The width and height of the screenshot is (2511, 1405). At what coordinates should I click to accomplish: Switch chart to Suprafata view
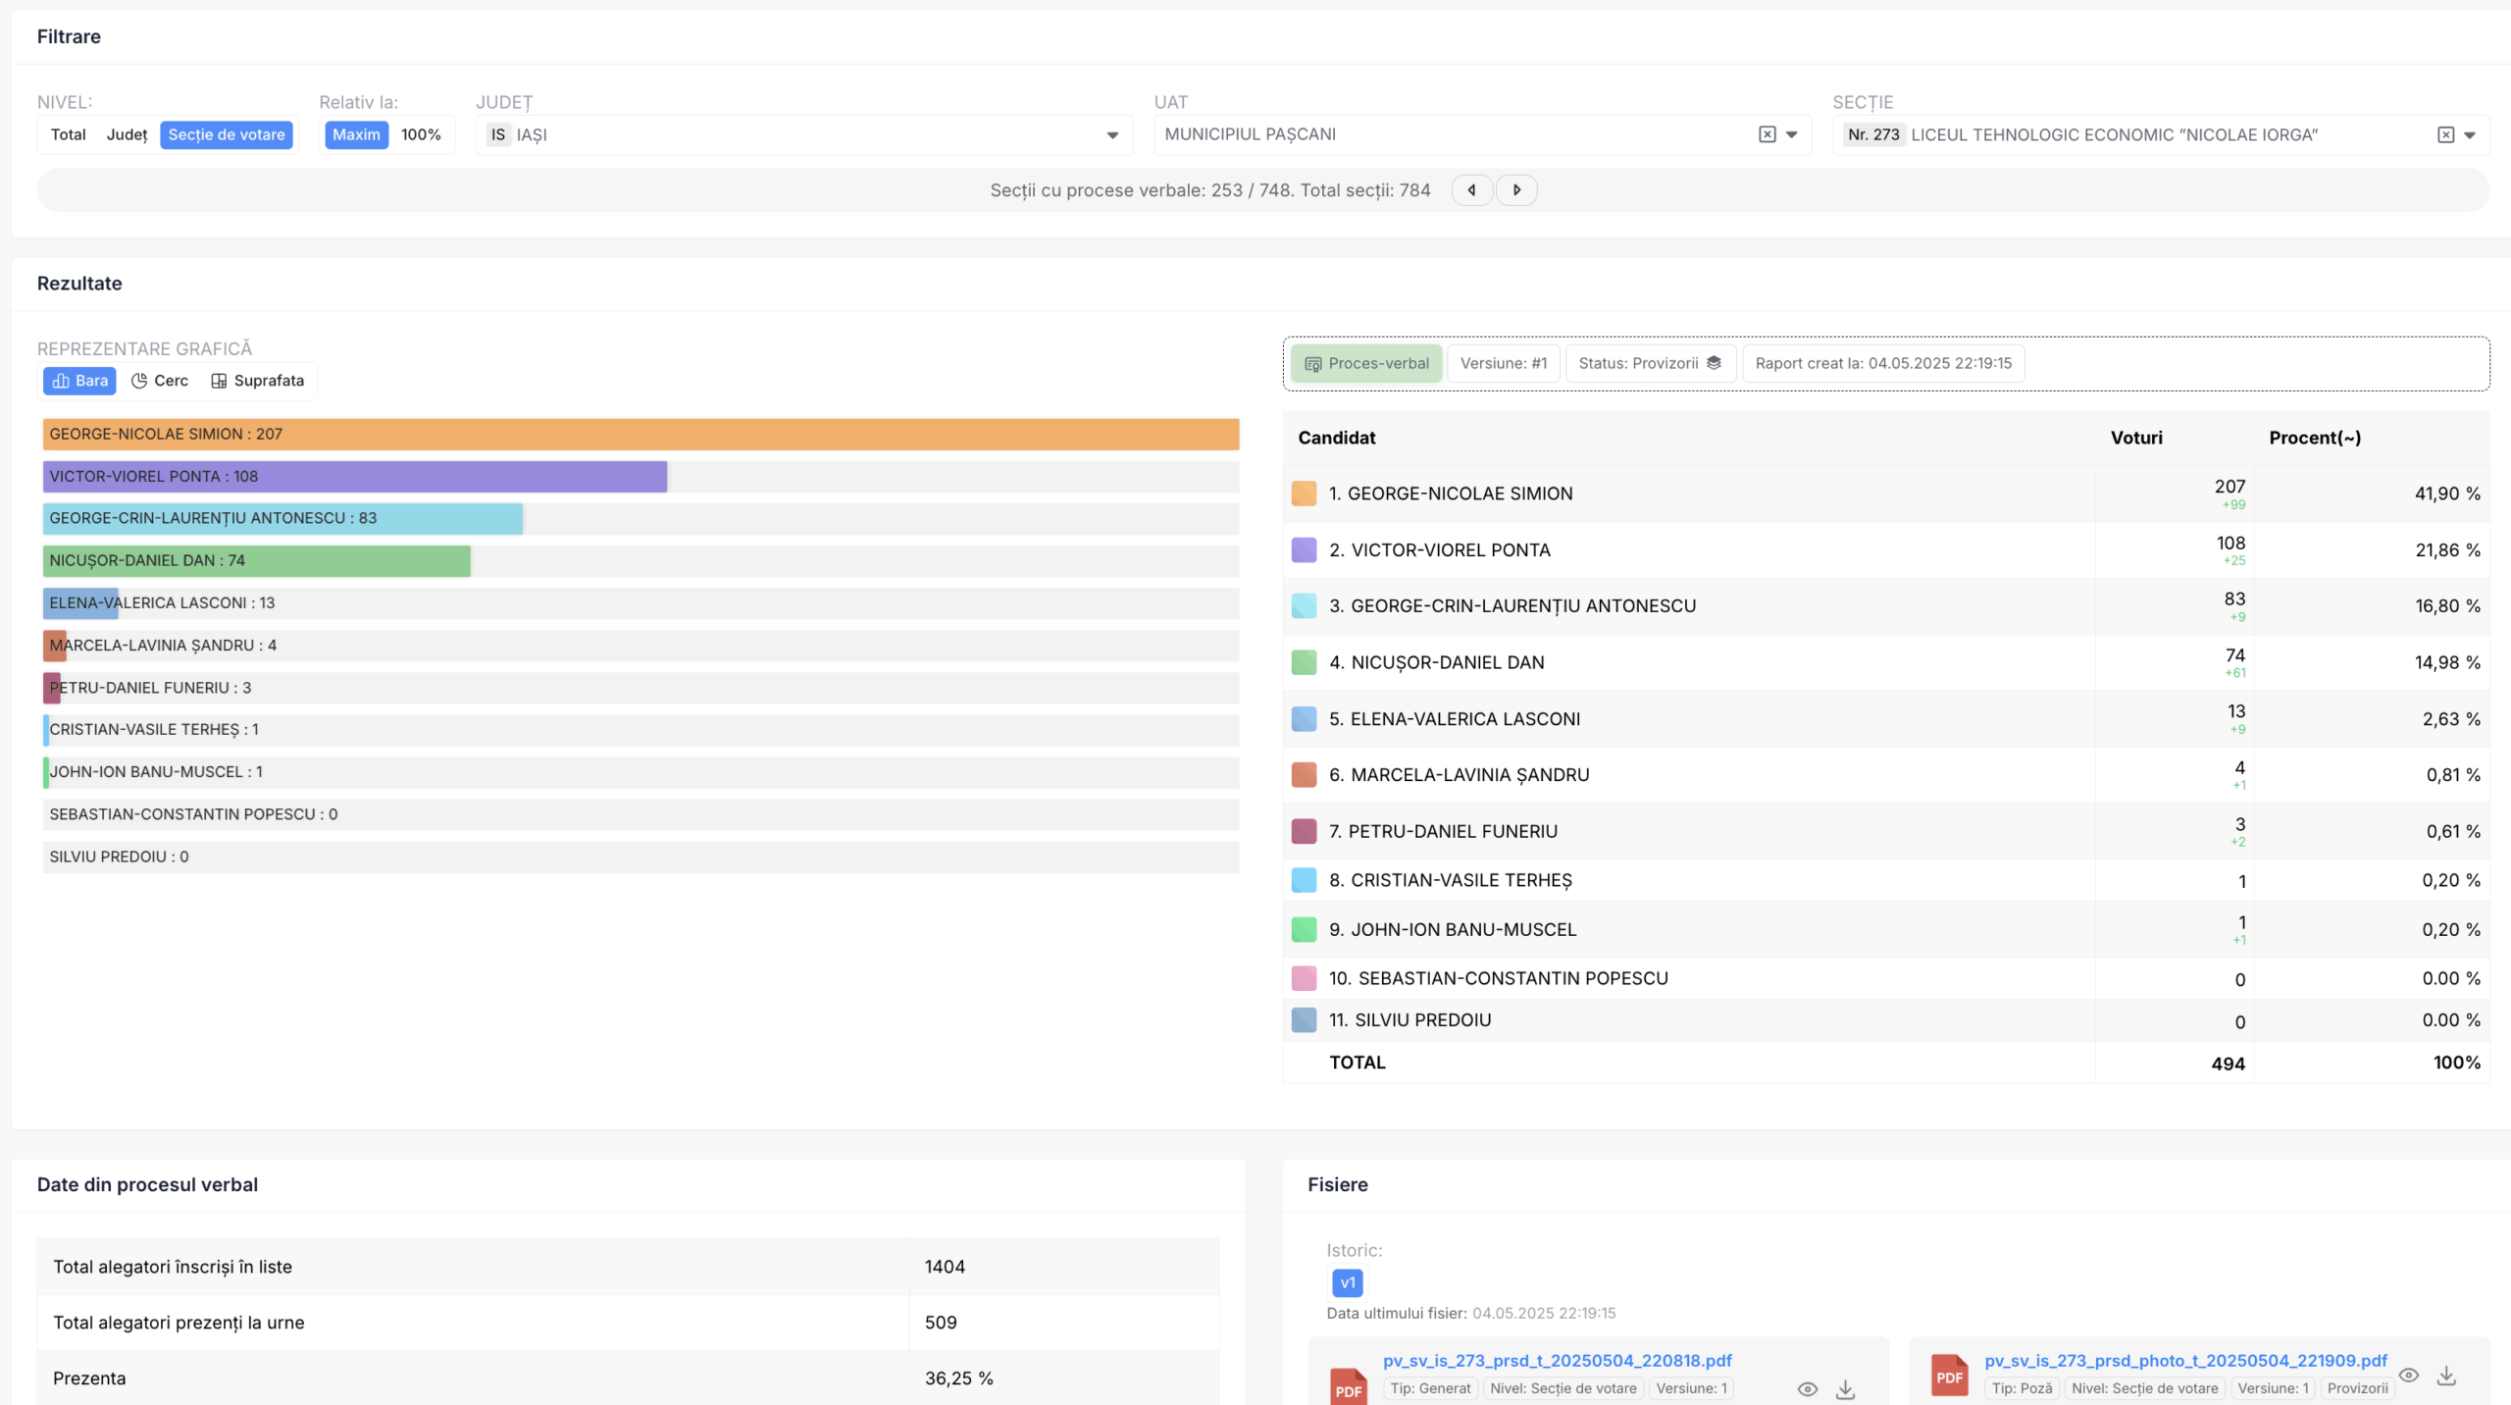[x=258, y=381]
